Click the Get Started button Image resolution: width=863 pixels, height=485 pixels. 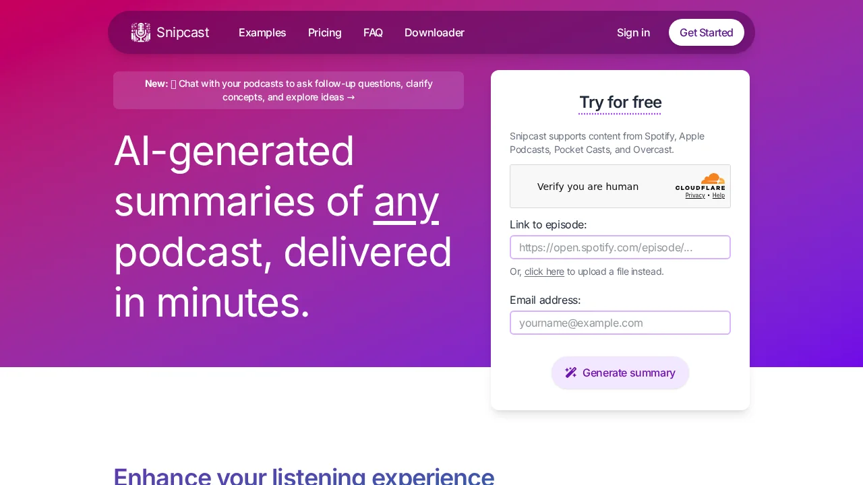(706, 32)
